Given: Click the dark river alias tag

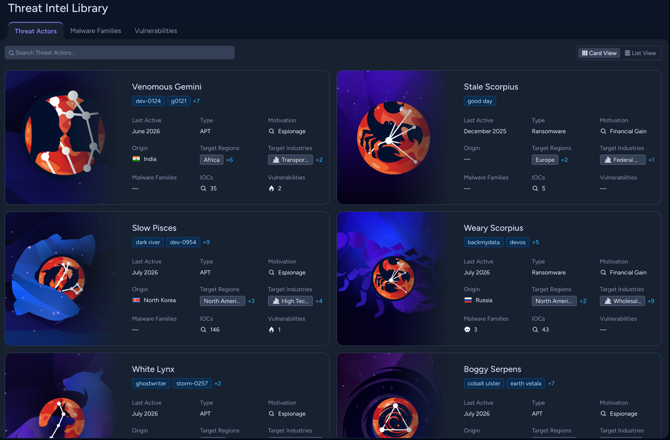Looking at the screenshot, I should [x=148, y=242].
